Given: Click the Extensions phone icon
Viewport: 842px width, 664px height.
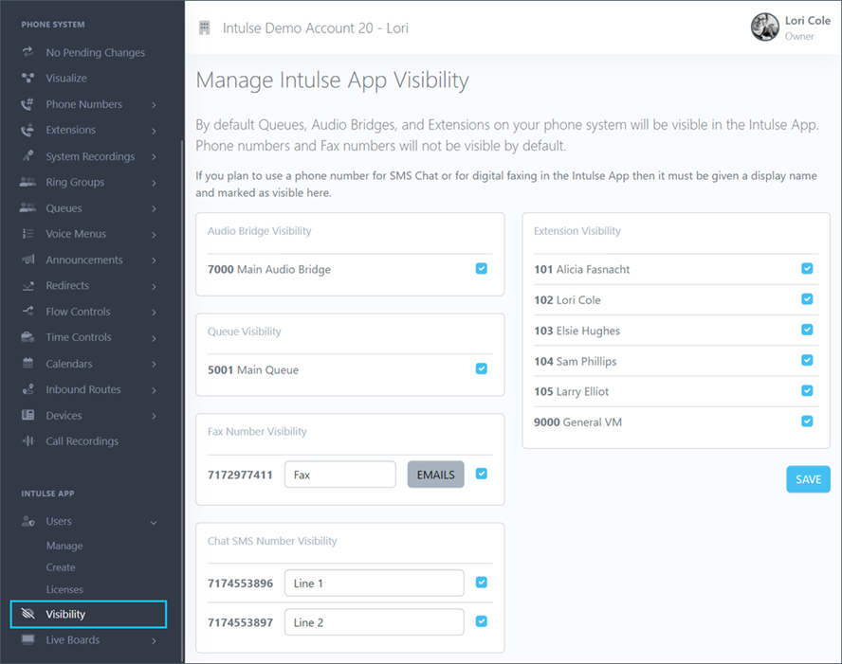Looking at the screenshot, I should pyautogui.click(x=27, y=130).
